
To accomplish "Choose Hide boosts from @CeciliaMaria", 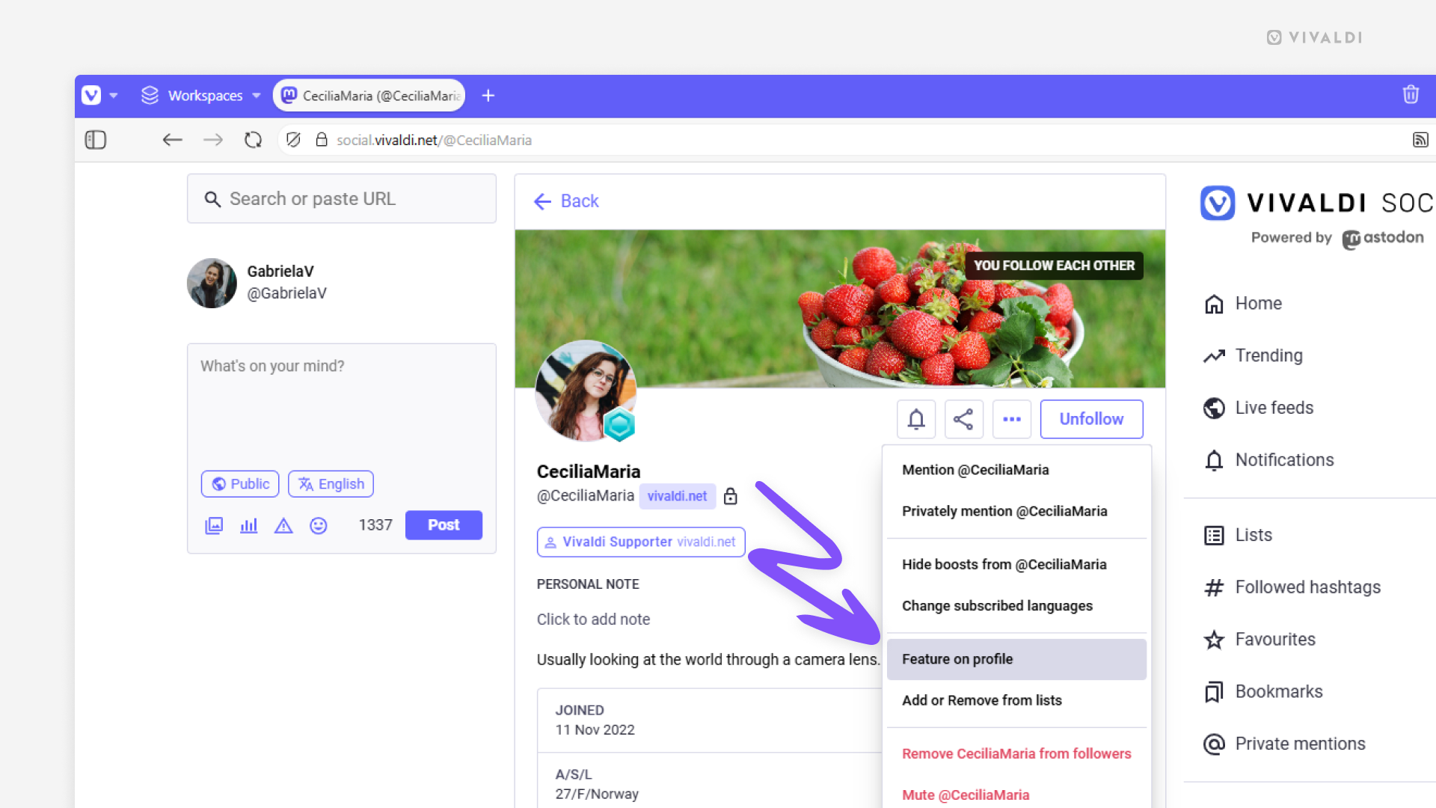I will [x=1016, y=564].
